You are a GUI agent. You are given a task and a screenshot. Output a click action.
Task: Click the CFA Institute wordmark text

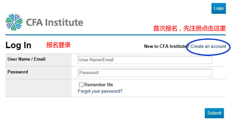click(54, 23)
